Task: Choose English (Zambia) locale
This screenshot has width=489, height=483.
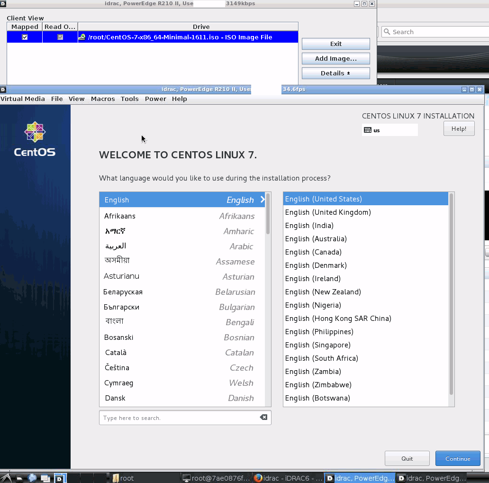Action: [x=365, y=371]
